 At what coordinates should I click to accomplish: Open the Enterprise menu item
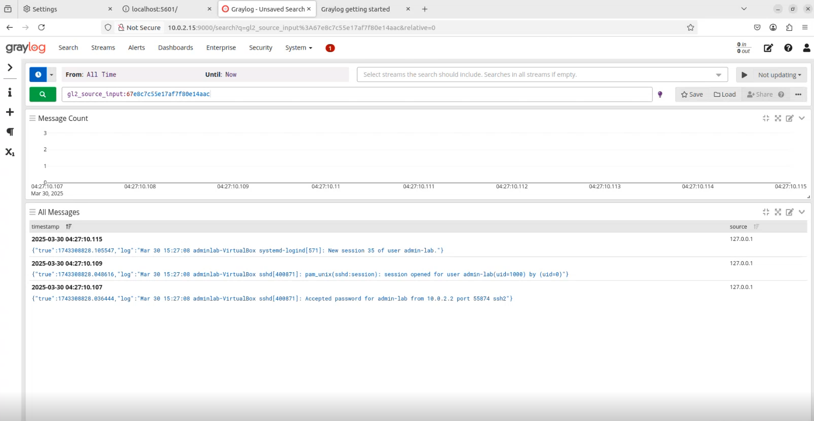221,48
